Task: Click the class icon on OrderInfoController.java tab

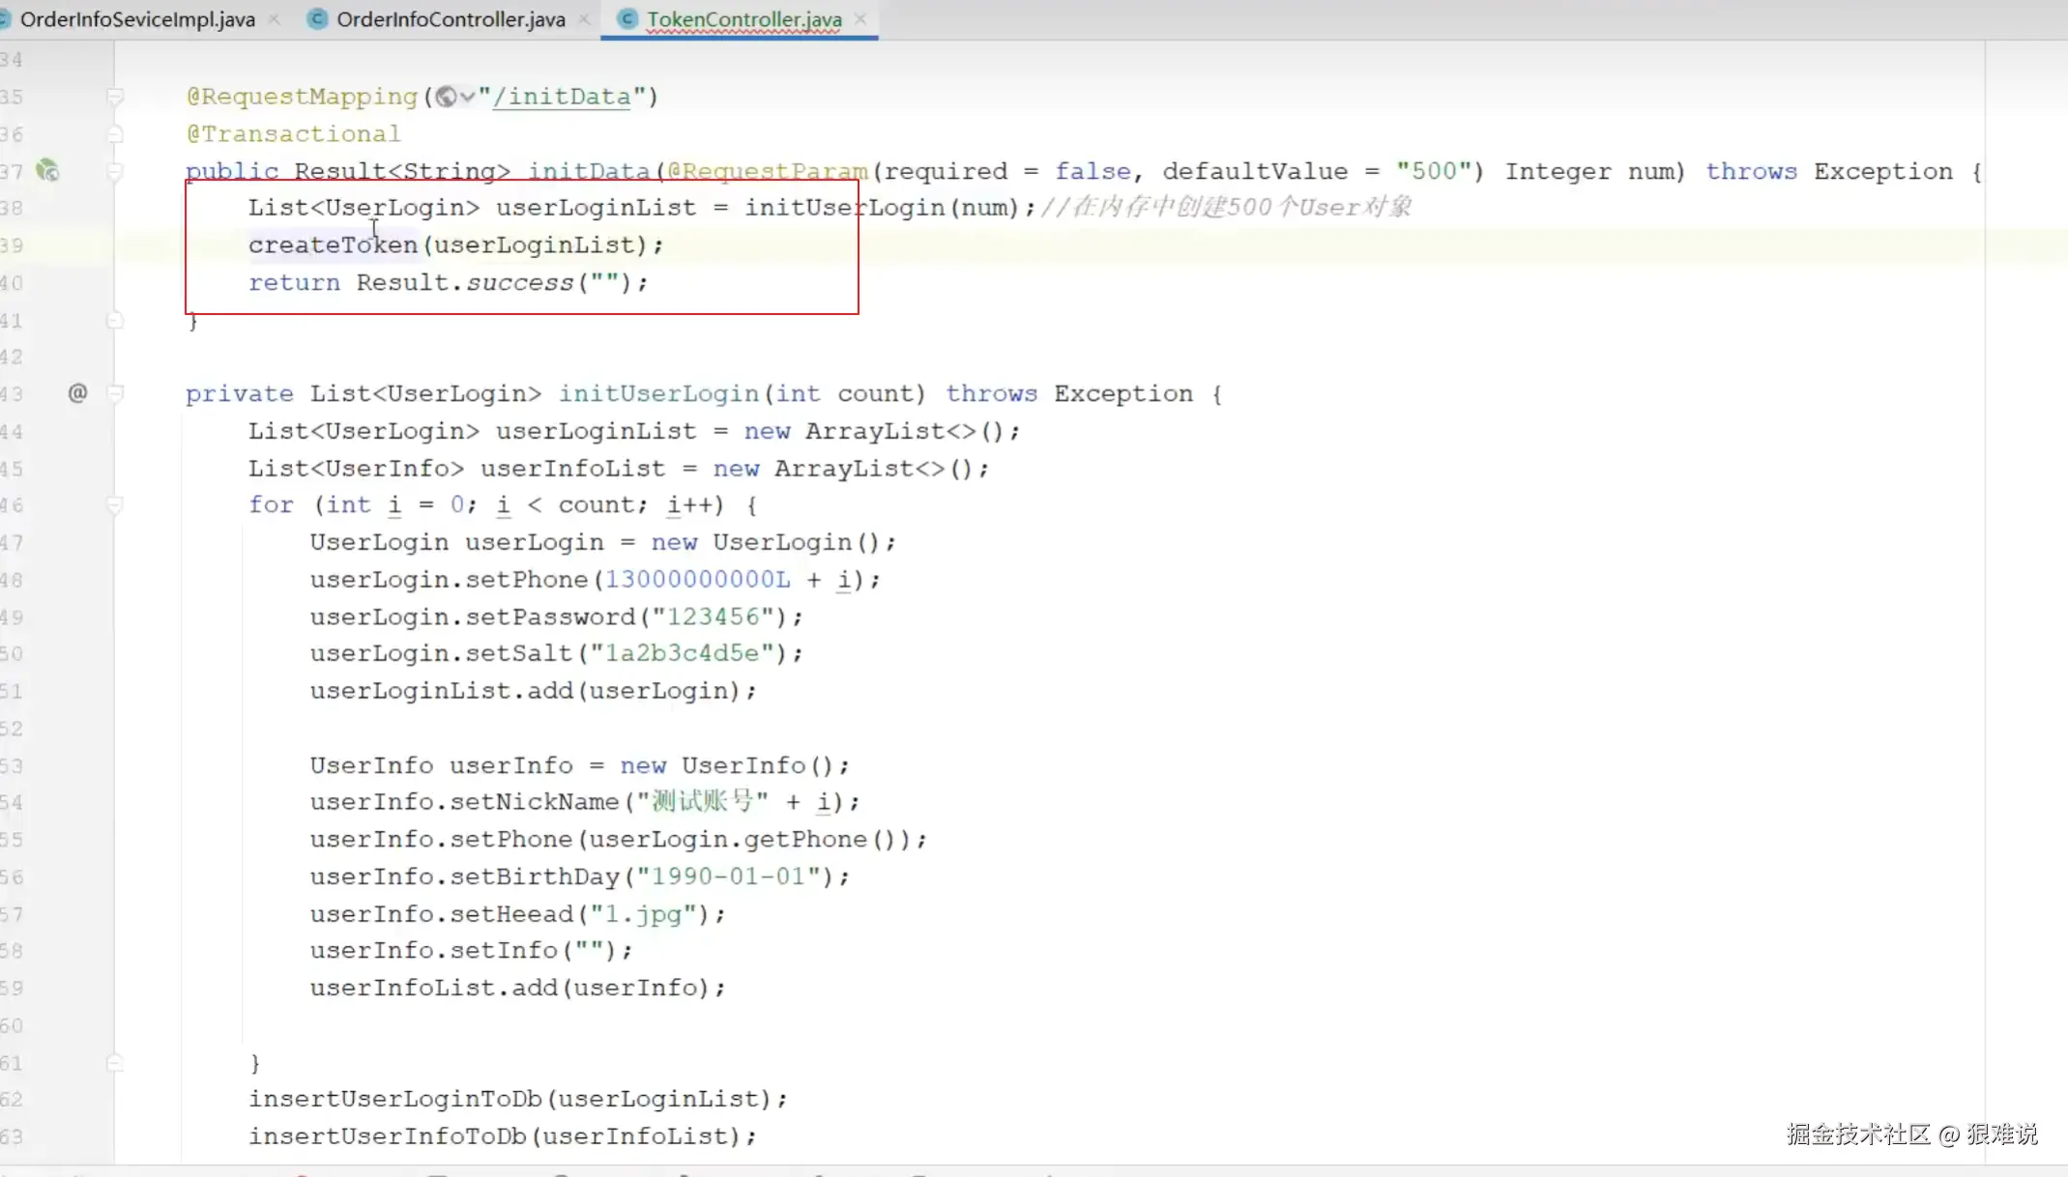Action: (316, 19)
